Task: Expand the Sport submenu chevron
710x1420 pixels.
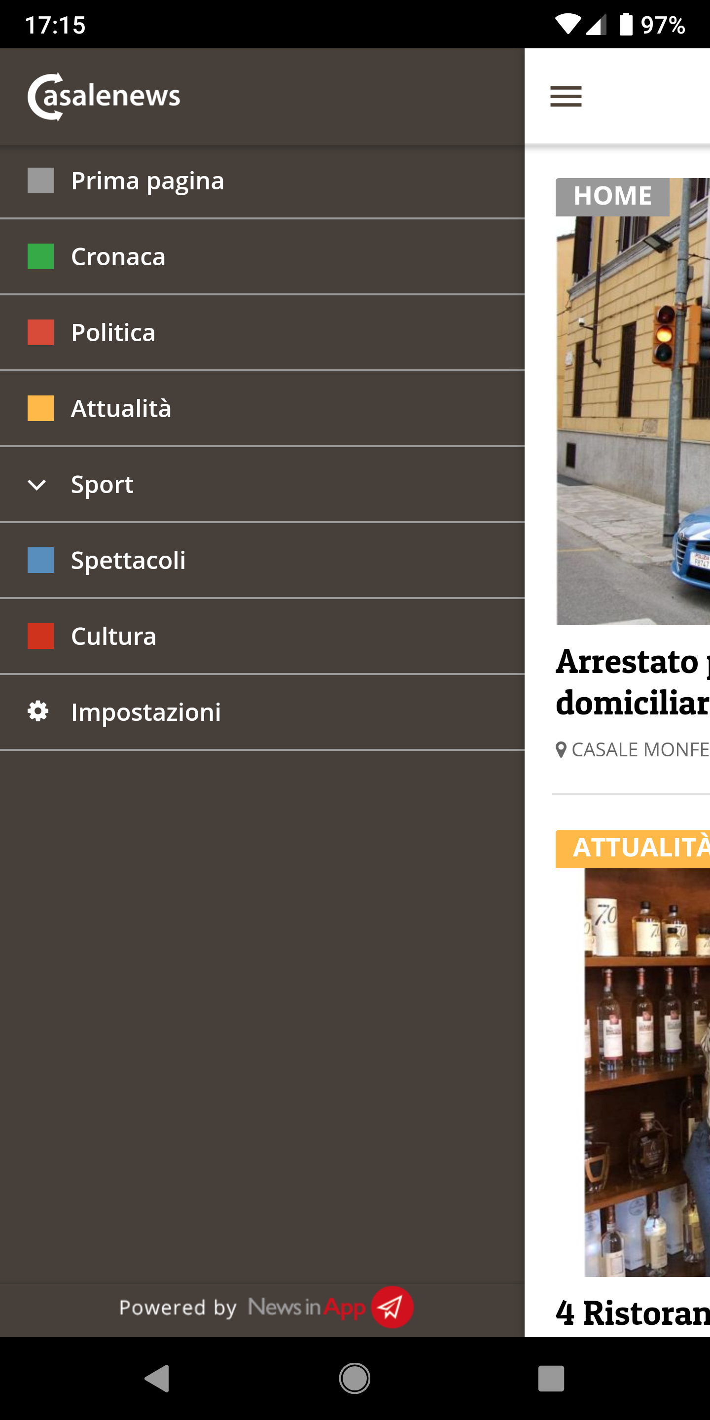Action: [37, 485]
